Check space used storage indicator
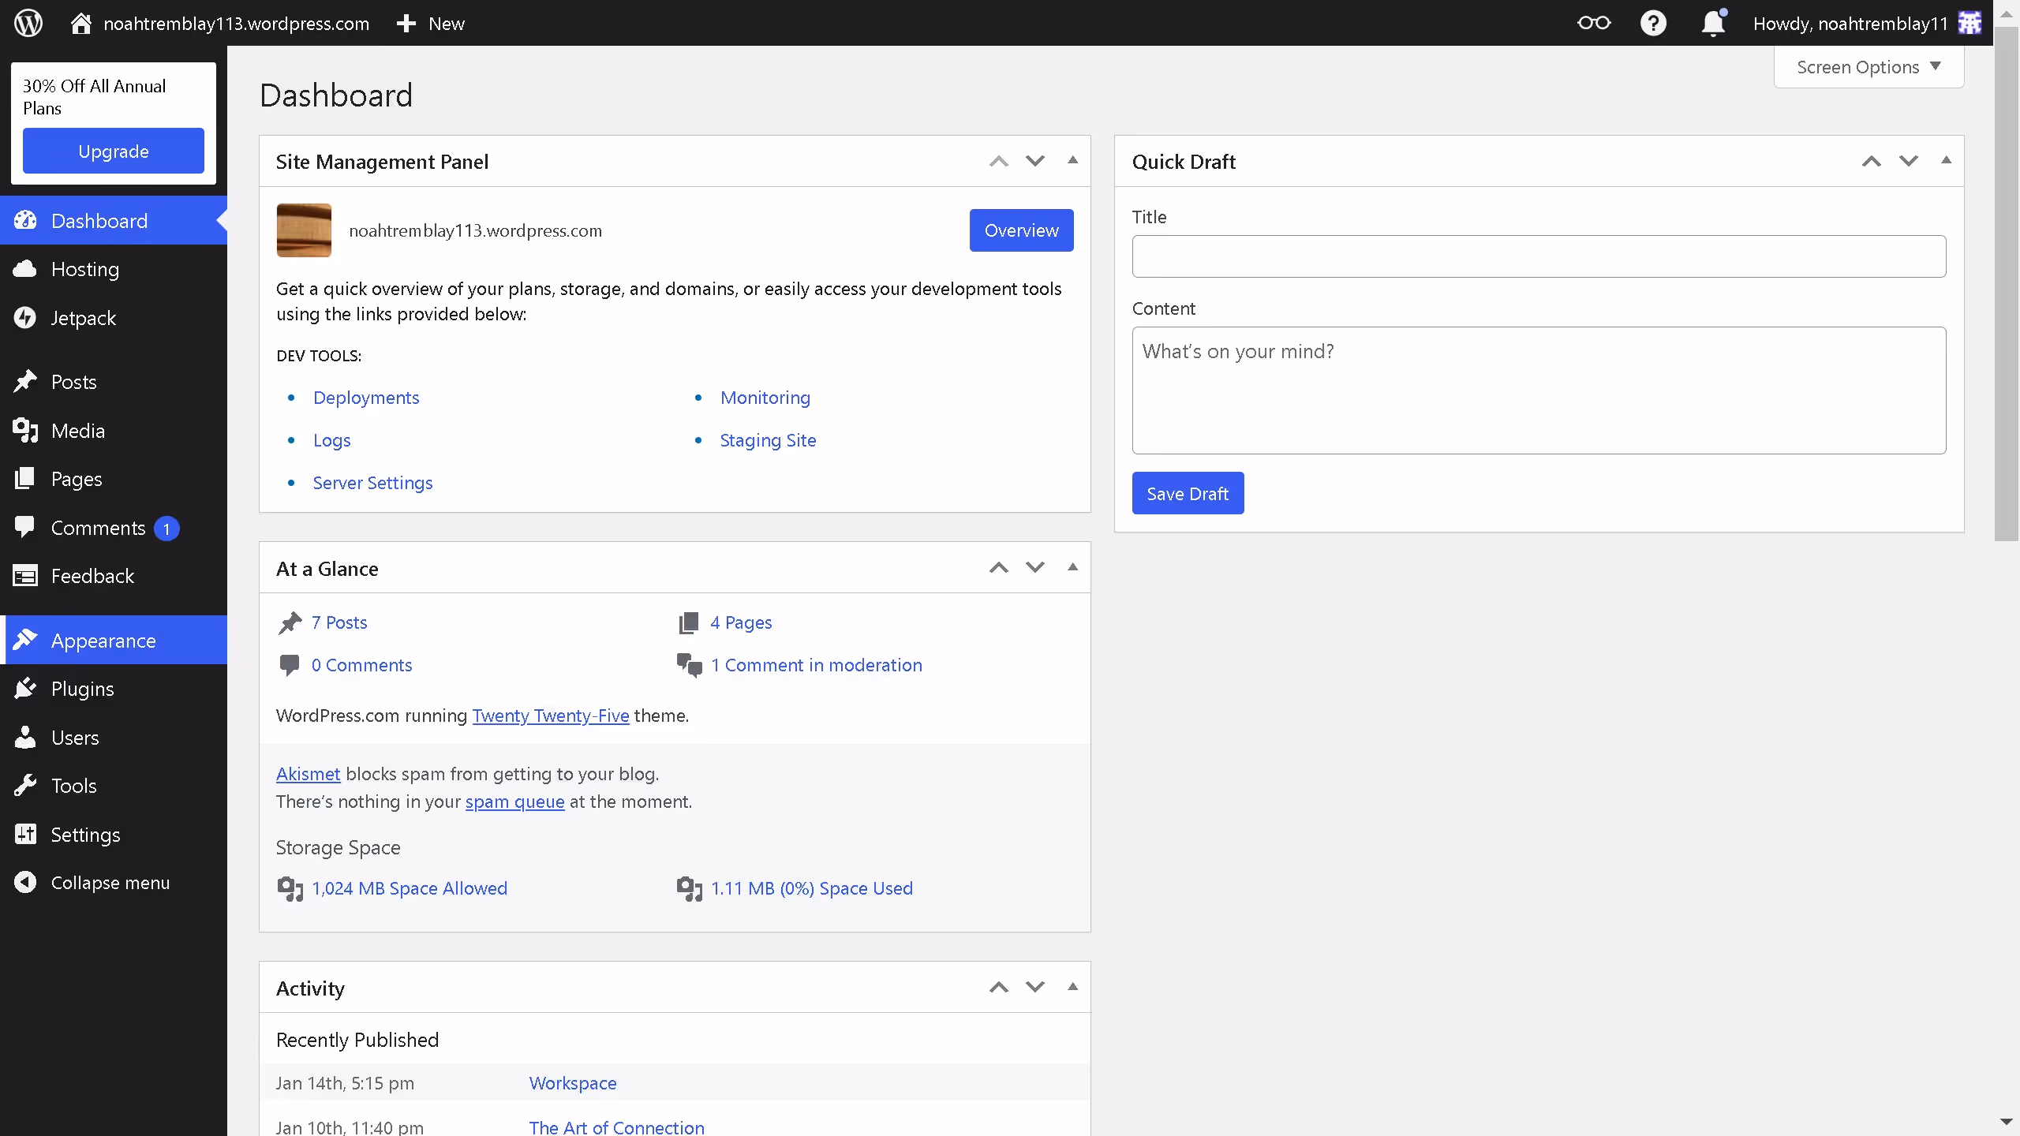Screen dimensions: 2020x1136 coord(812,887)
